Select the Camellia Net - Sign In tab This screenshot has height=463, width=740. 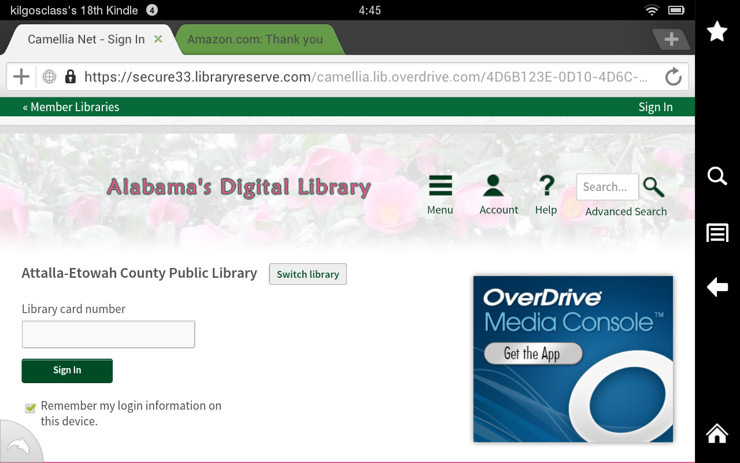pos(87,39)
